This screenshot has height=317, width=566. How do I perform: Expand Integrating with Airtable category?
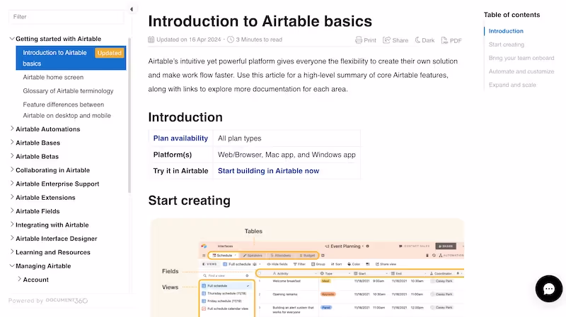click(12, 225)
